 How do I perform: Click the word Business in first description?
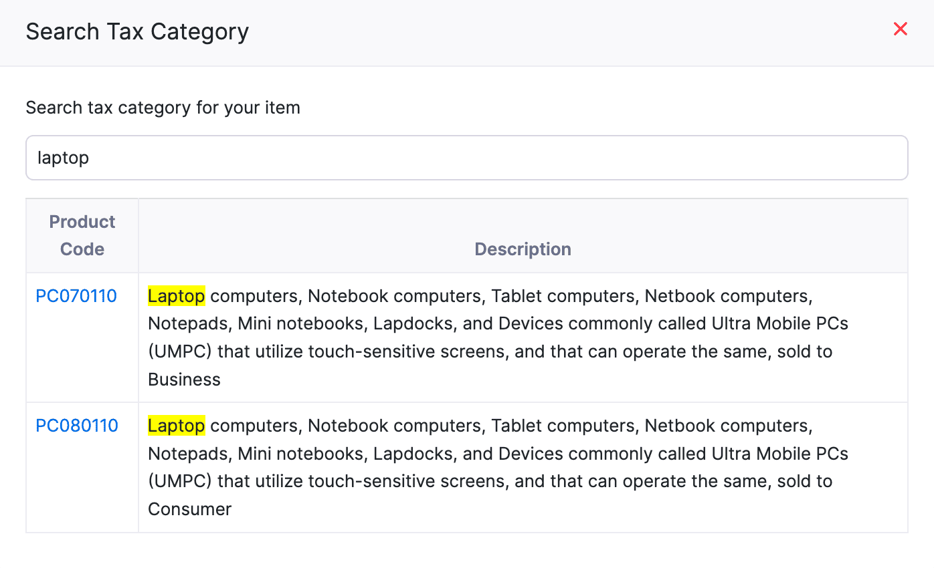184,380
